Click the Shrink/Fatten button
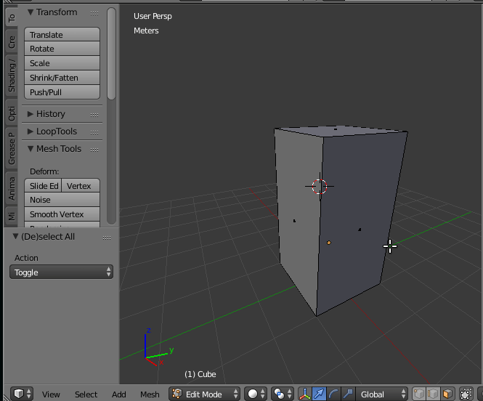 click(x=62, y=78)
